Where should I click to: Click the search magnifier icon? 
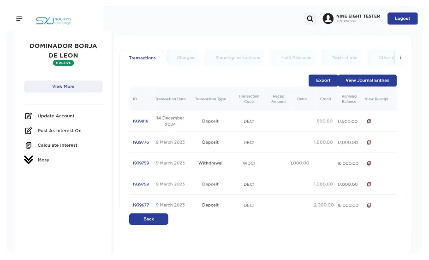click(310, 19)
